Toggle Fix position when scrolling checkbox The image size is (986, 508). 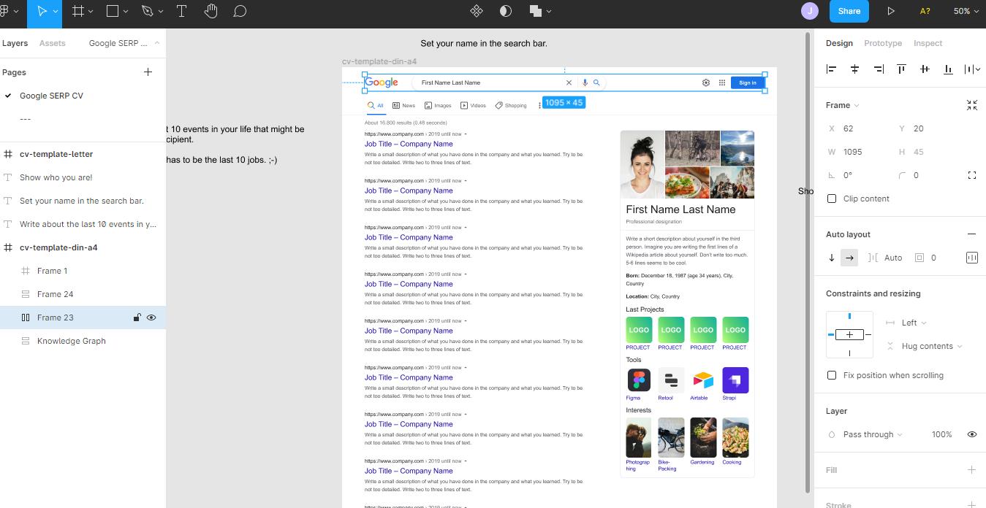click(832, 375)
